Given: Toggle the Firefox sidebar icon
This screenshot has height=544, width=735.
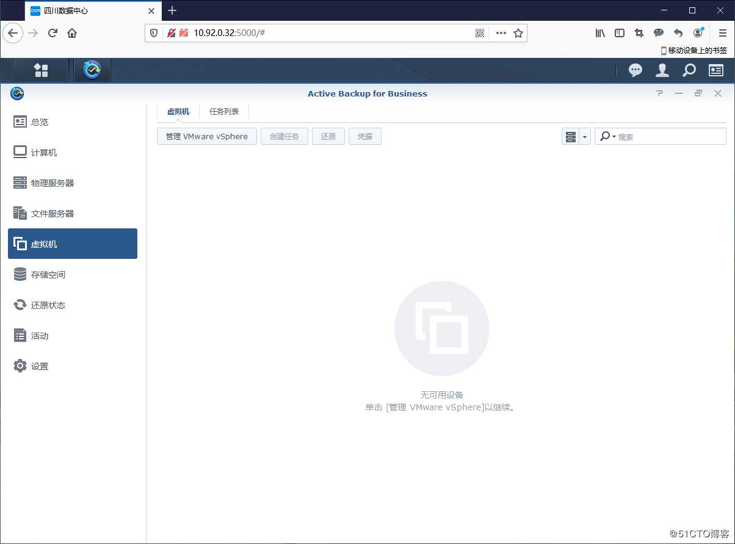Looking at the screenshot, I should click(x=620, y=33).
